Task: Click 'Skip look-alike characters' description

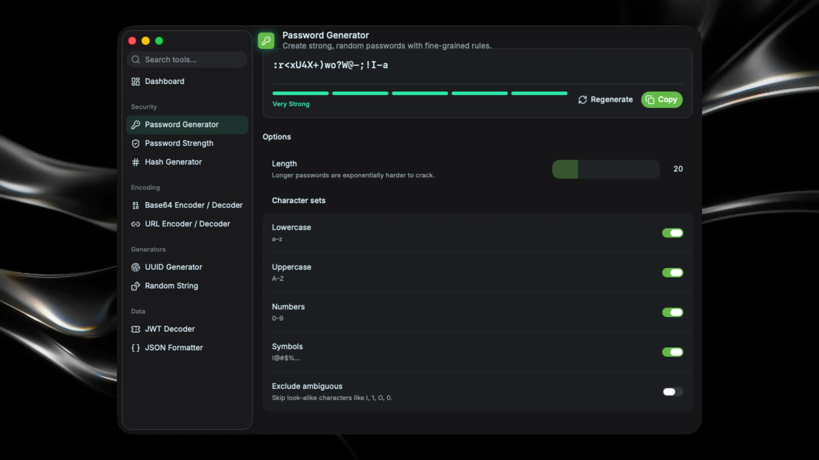Action: coord(332,398)
